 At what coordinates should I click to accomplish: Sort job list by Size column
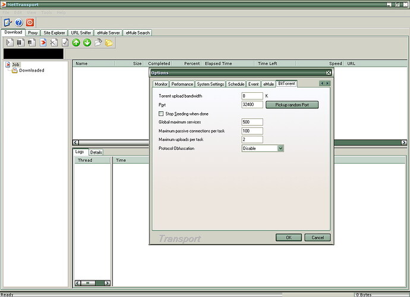point(129,64)
